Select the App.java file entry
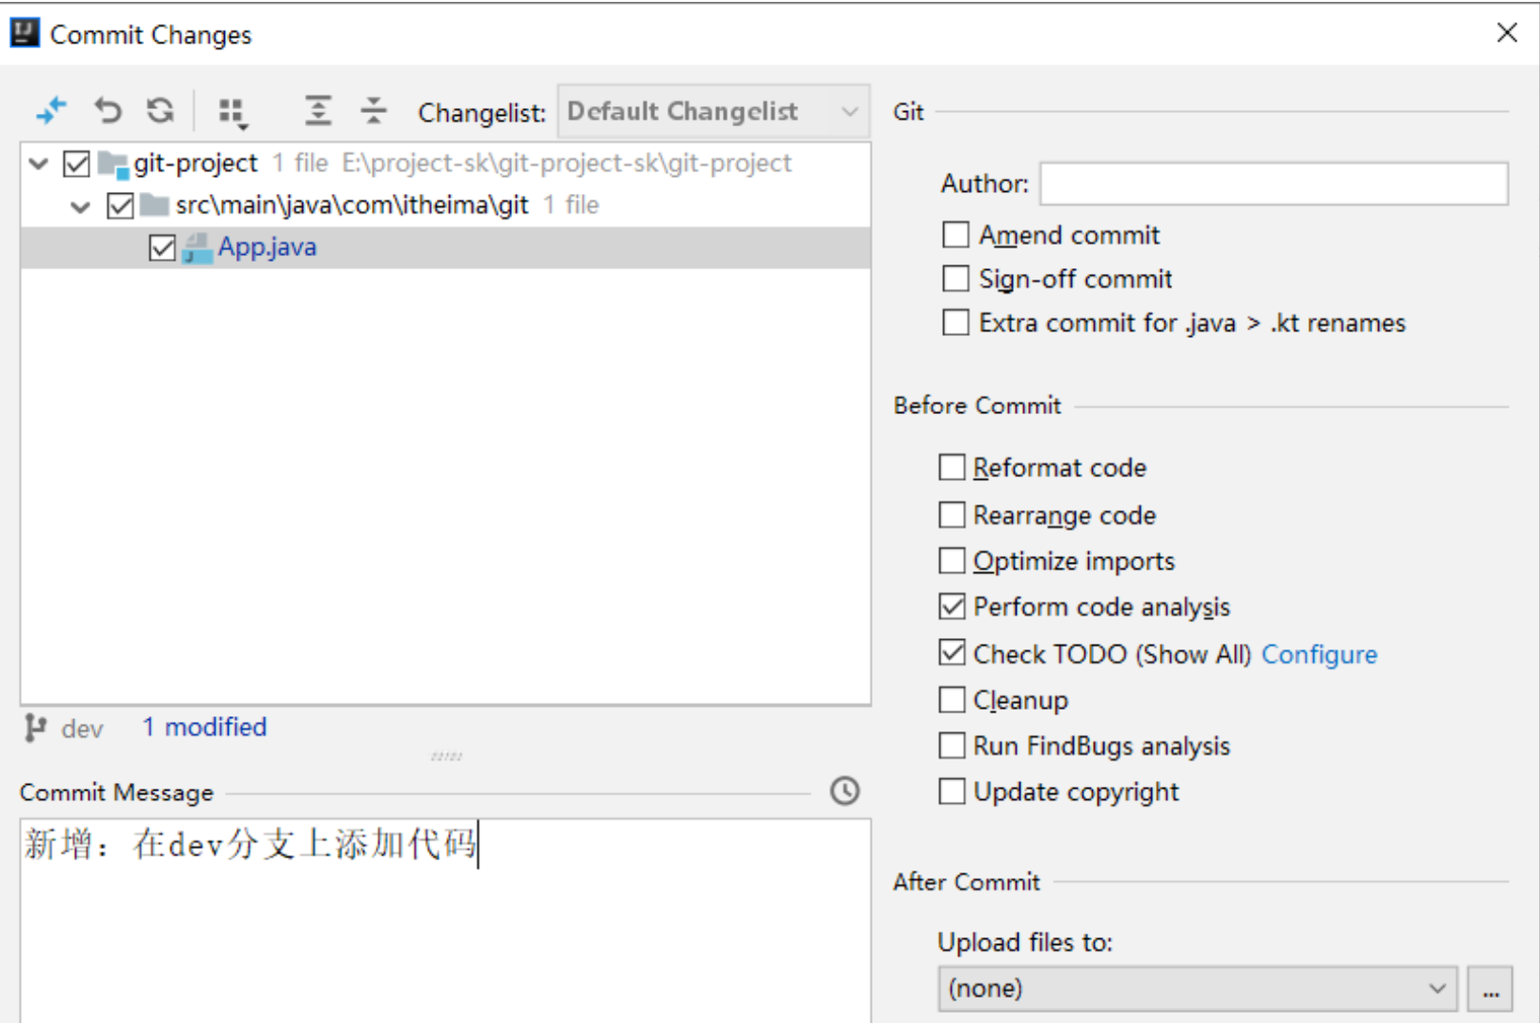 pos(267,248)
